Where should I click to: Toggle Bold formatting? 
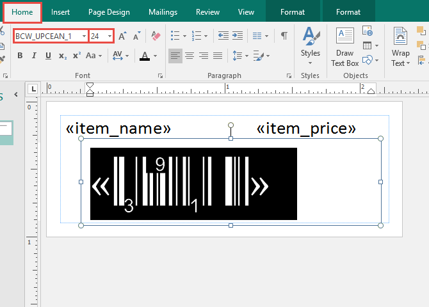tap(20, 56)
